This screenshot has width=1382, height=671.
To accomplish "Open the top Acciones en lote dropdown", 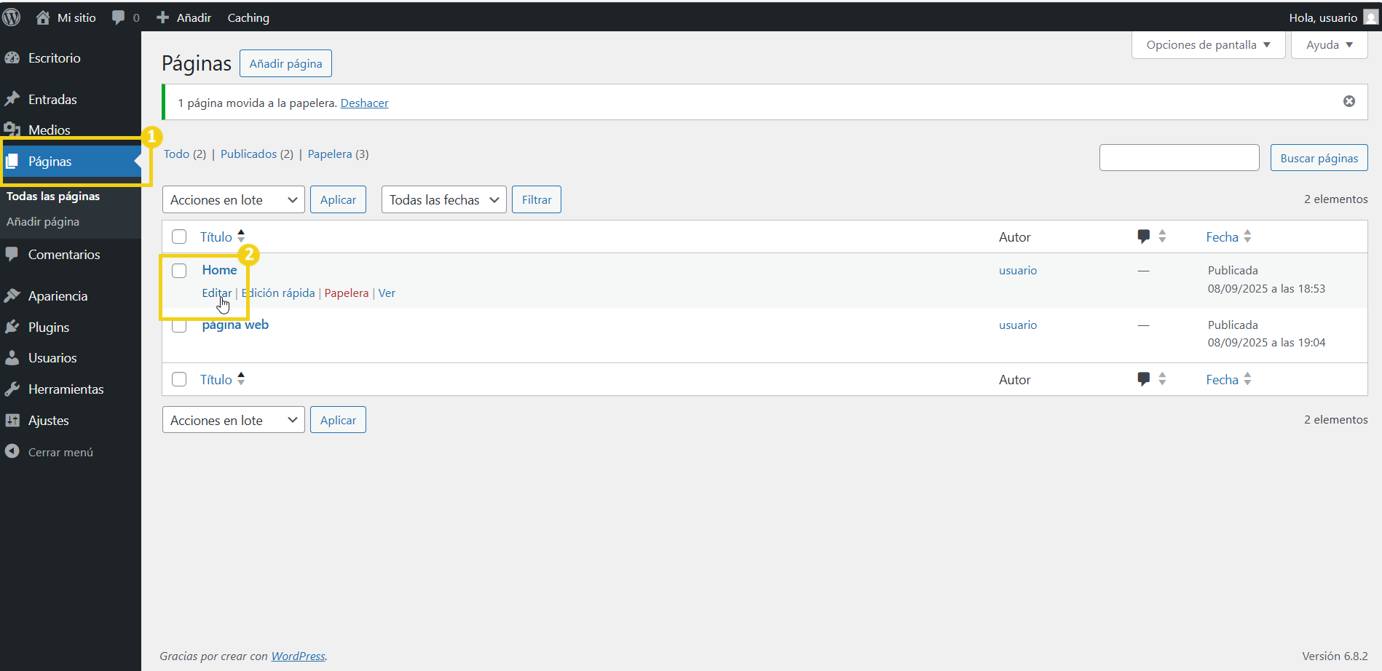I will (233, 200).
